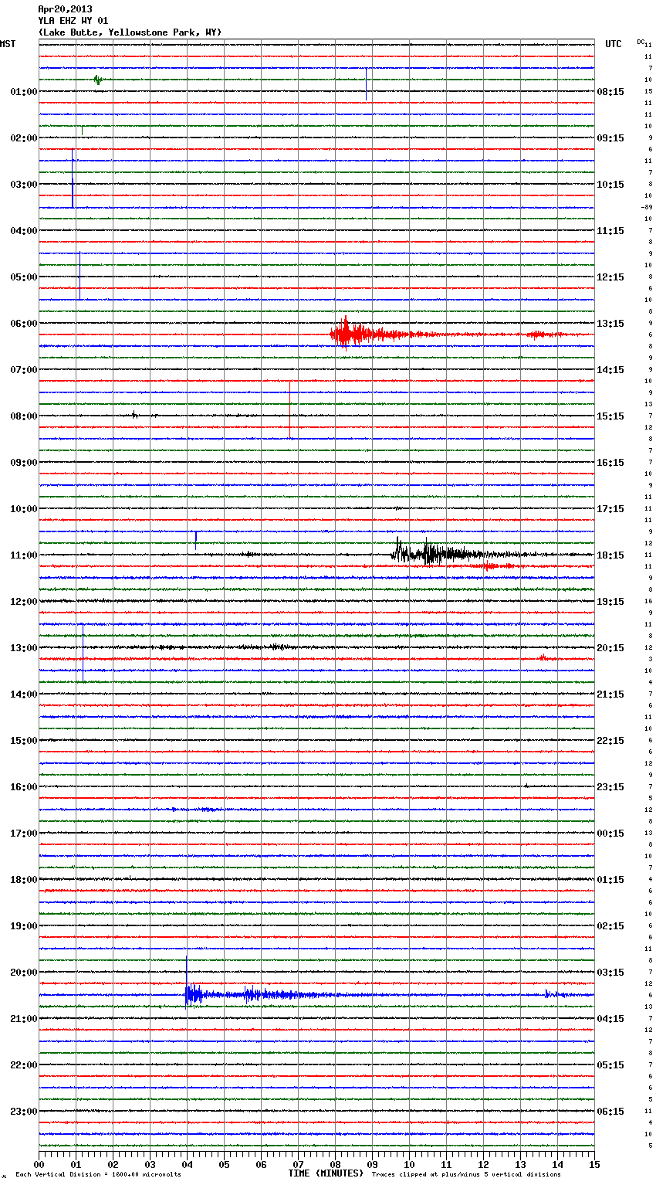
Task: Click the MST timezone header
Action: point(8,44)
